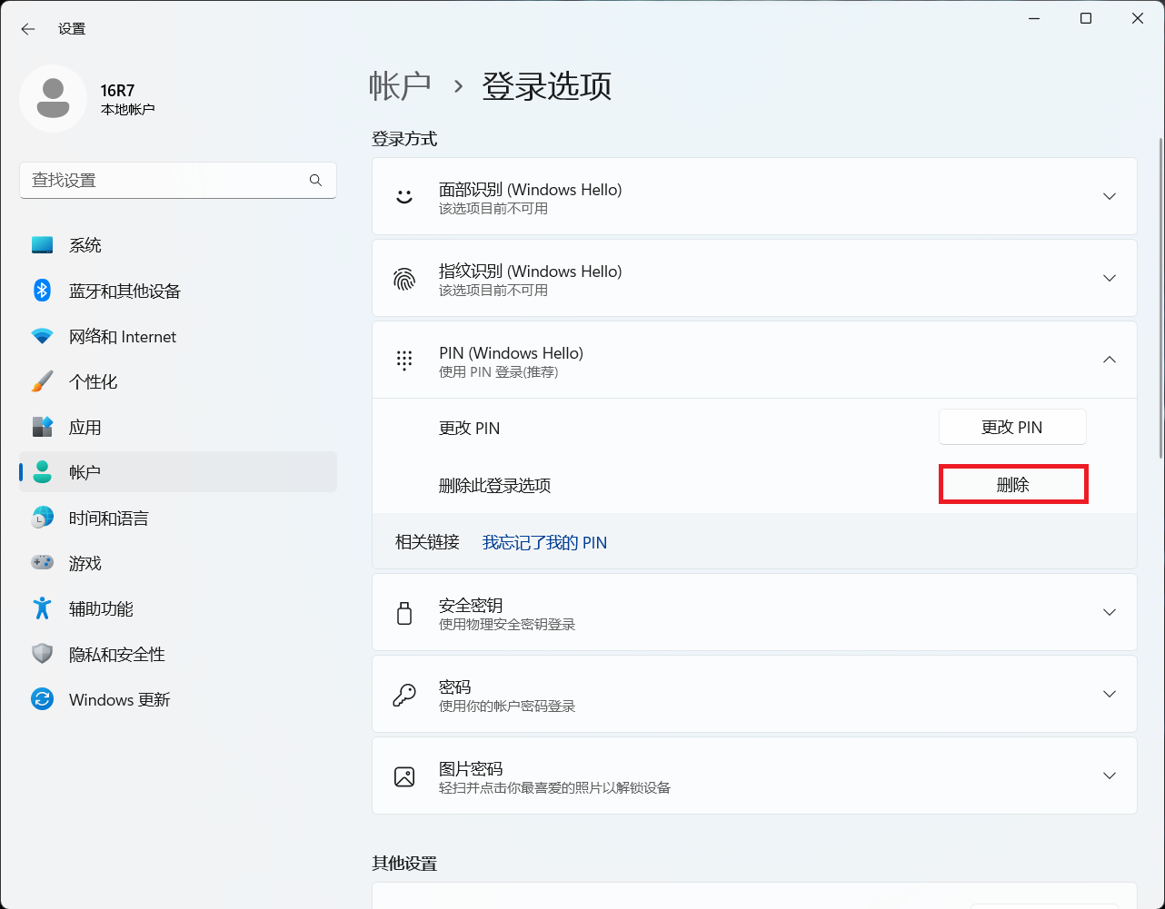Open 网络和 Internet via Wi-Fi icon
The image size is (1165, 909).
coord(42,336)
